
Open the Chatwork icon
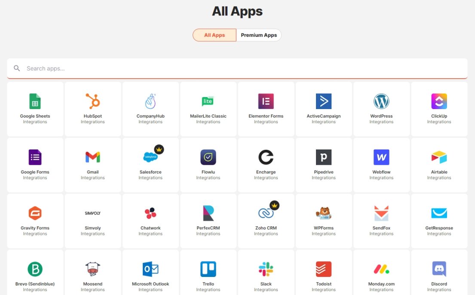(150, 213)
